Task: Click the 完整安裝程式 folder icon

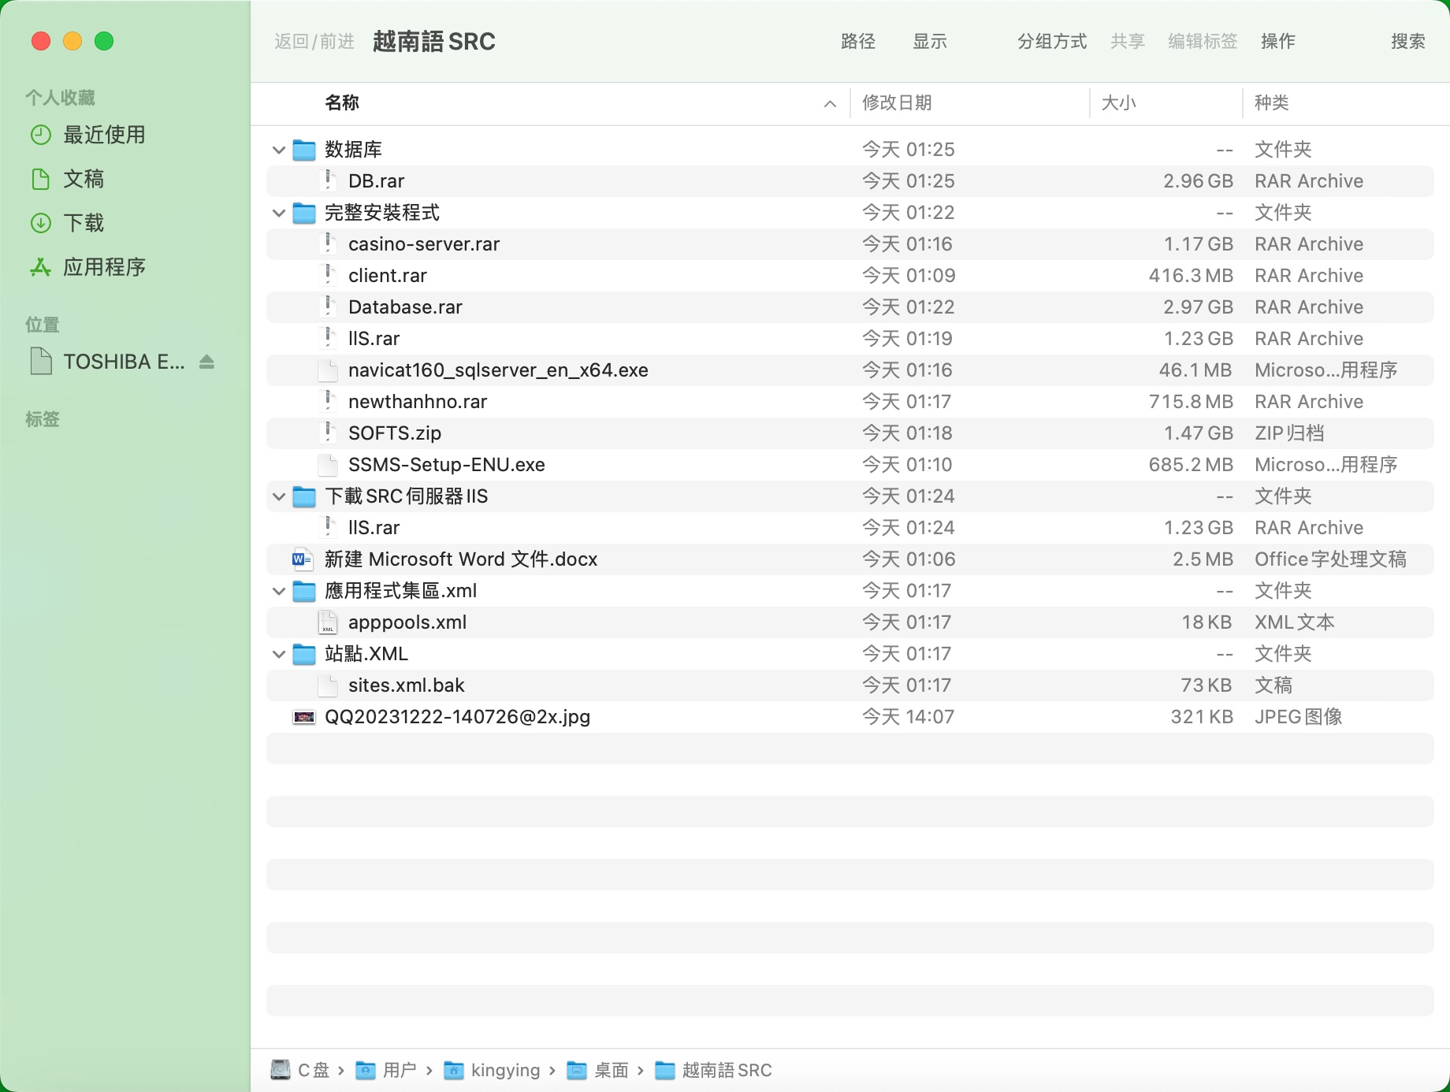Action: (x=304, y=213)
